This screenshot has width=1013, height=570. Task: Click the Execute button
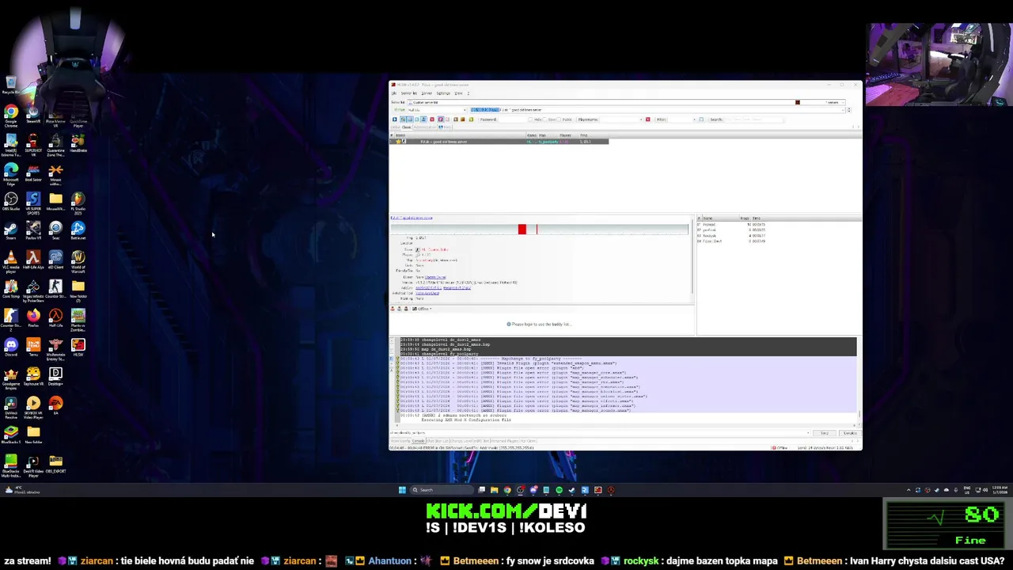pos(850,432)
